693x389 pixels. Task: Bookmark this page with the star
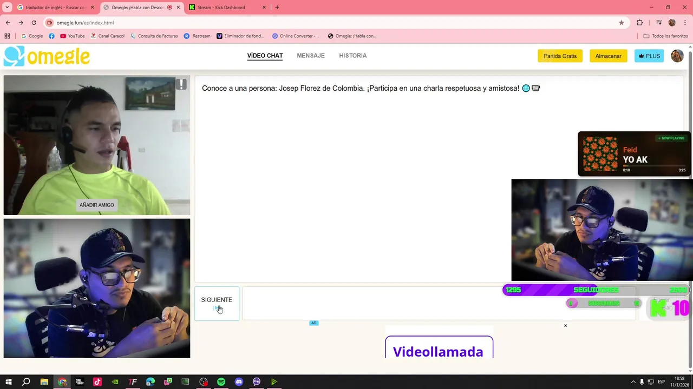[622, 23]
